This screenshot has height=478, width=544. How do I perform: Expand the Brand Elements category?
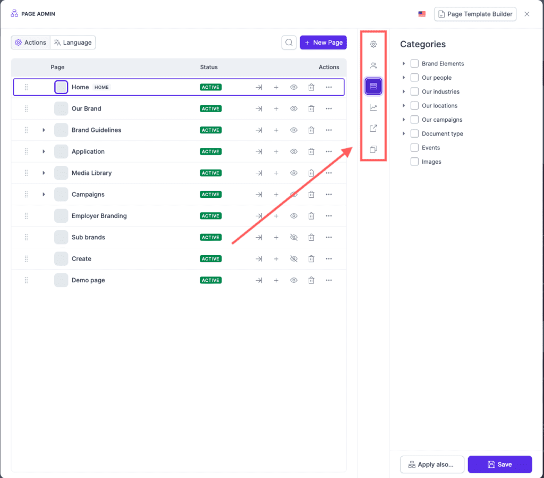(404, 63)
